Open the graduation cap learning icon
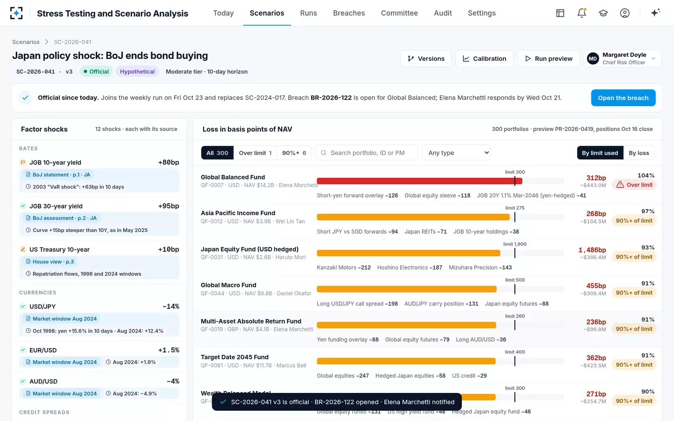Screen dimensions: 674x421 click(603, 13)
